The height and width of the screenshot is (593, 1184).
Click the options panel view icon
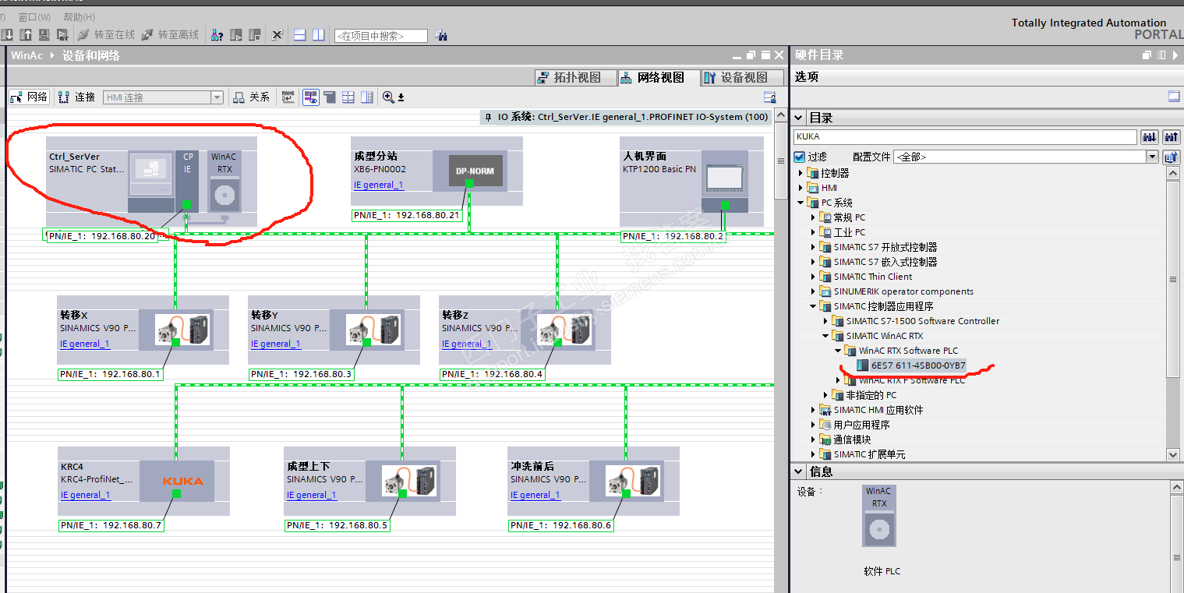[x=1174, y=97]
